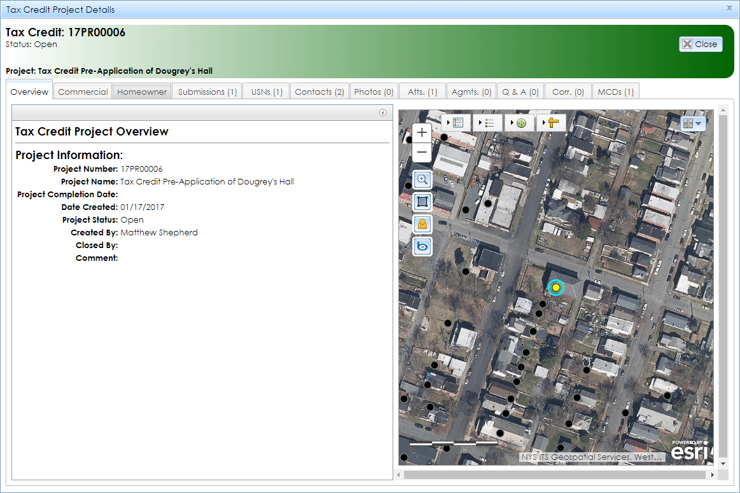
Task: Click the highlighted yellow project marker
Action: pos(555,288)
